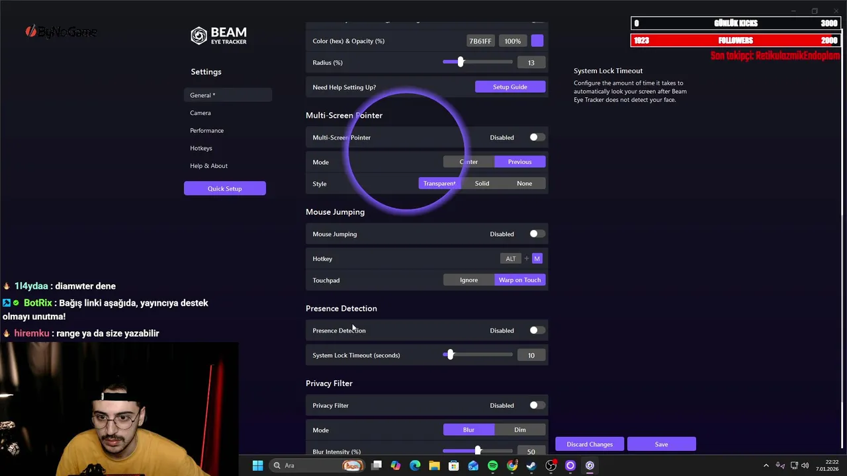The height and width of the screenshot is (476, 847).
Task: Open the purple circle app on the taskbar
Action: click(x=570, y=465)
